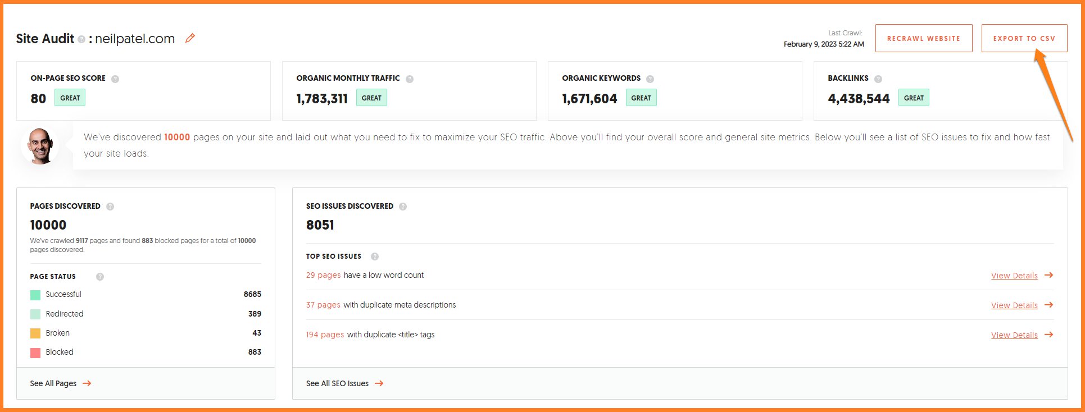Click the pencil edit icon beside neilpatel.com

[190, 38]
